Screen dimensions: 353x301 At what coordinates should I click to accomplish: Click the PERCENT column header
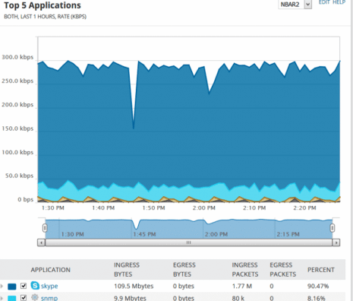coord(321,270)
